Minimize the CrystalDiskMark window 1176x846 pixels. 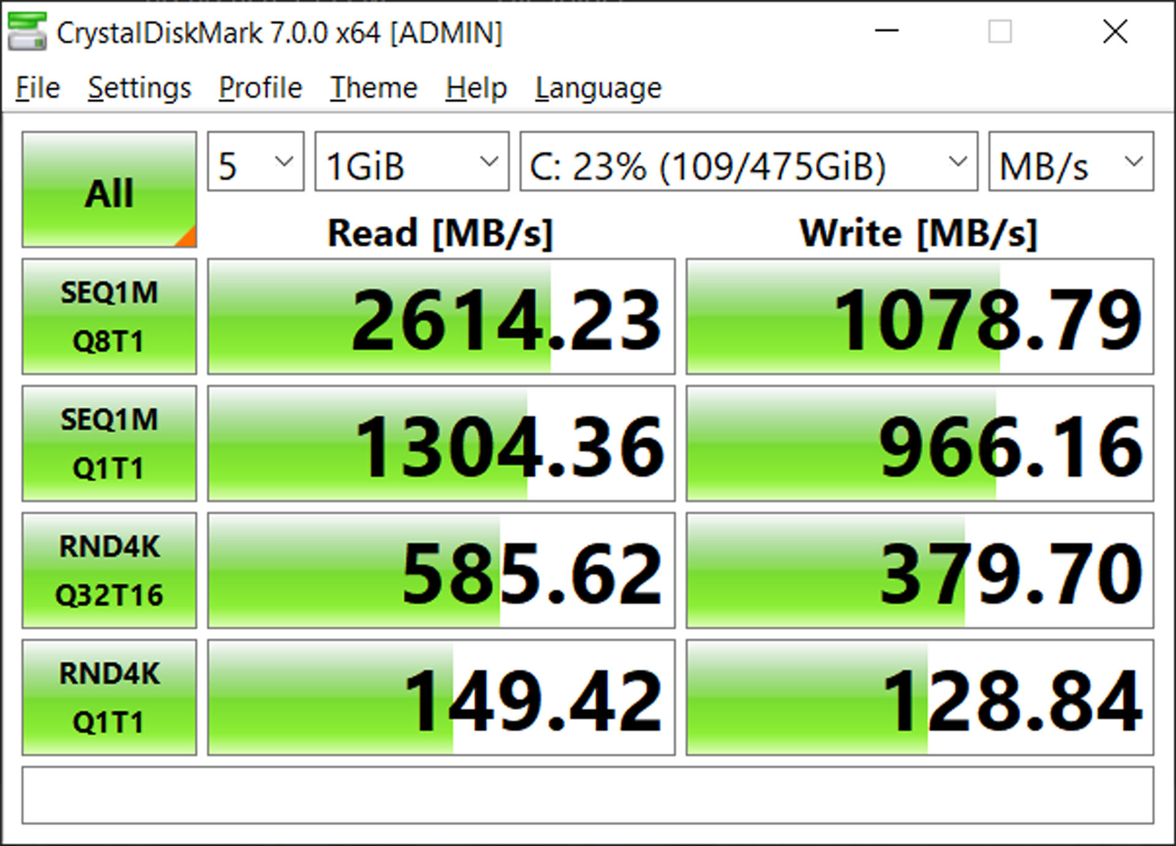(886, 31)
